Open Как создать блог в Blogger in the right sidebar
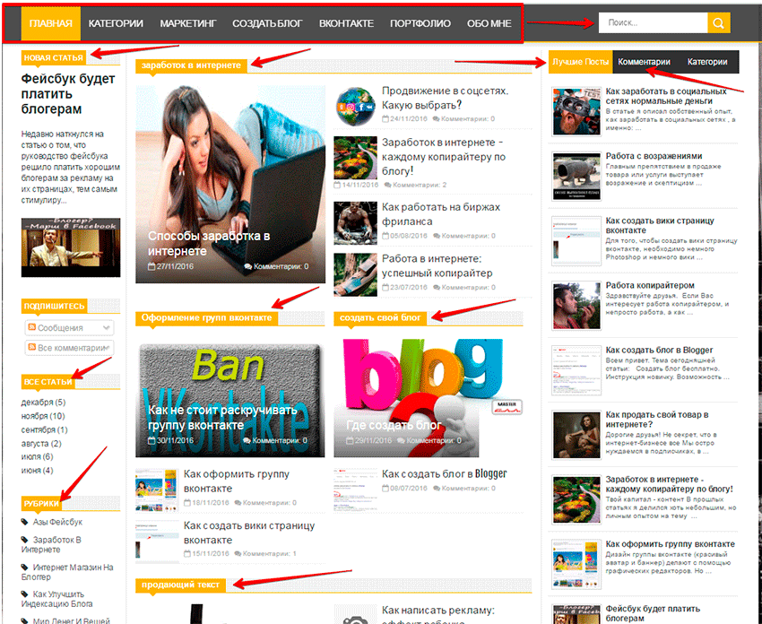 (x=659, y=350)
